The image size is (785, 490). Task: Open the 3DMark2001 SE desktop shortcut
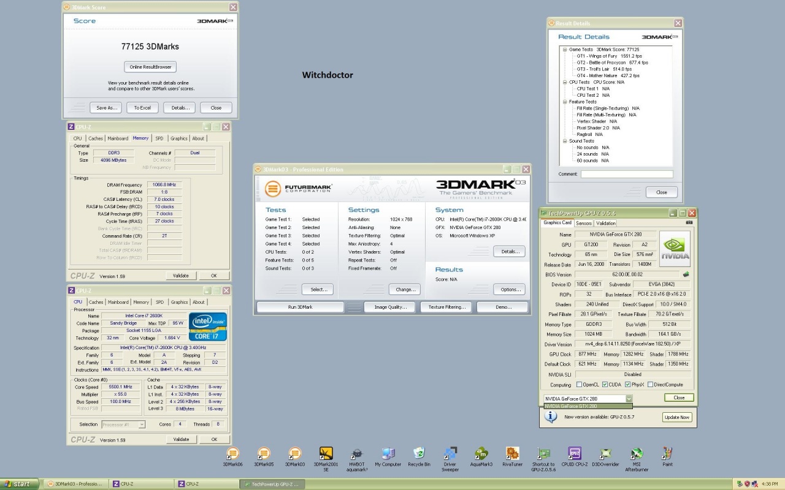coord(326,454)
